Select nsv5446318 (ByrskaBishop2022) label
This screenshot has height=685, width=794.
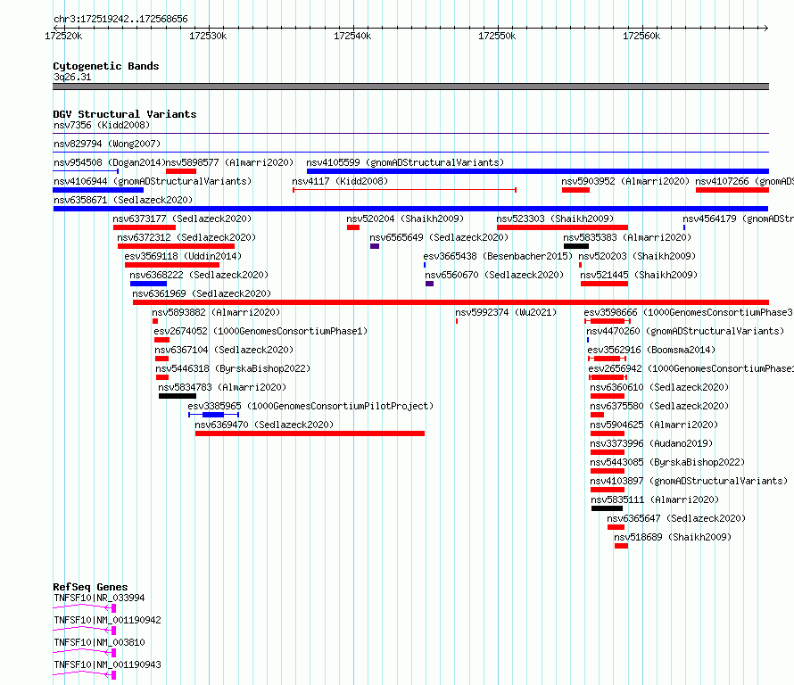[x=233, y=368]
